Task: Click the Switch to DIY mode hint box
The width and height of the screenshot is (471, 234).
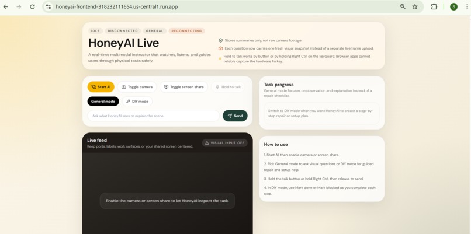Action: [x=322, y=113]
